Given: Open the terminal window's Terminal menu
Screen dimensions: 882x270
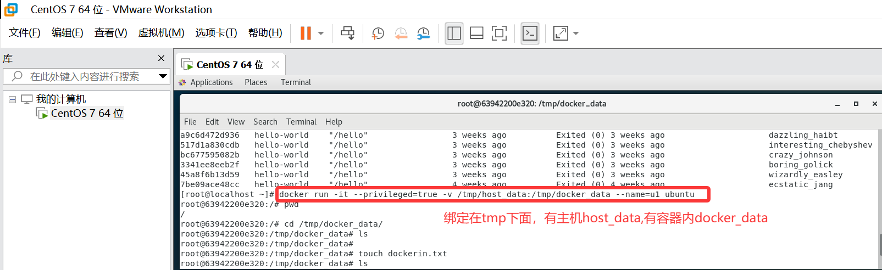Looking at the screenshot, I should click(301, 122).
